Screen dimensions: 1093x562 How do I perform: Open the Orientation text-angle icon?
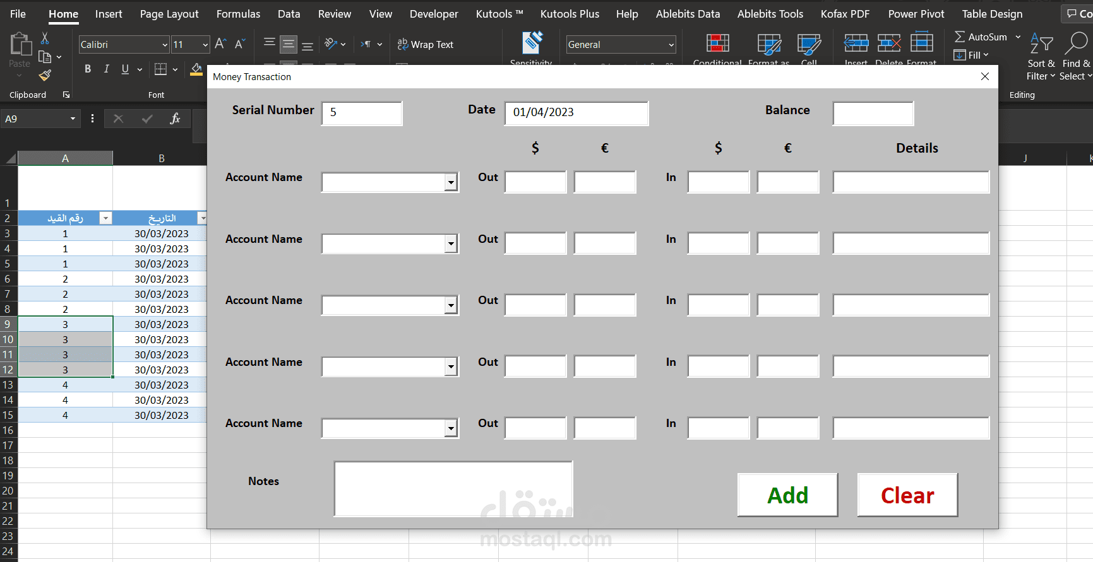(331, 44)
